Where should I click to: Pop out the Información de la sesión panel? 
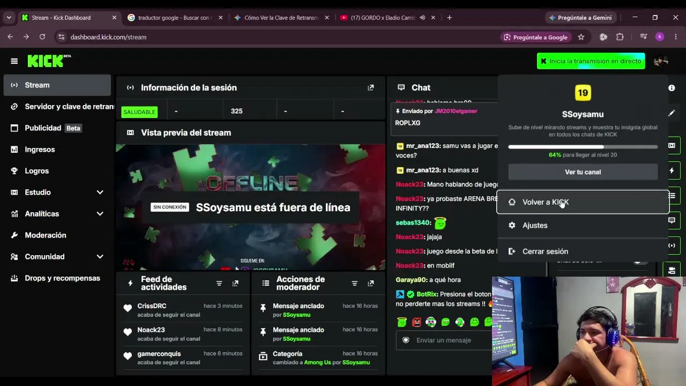pyautogui.click(x=370, y=87)
